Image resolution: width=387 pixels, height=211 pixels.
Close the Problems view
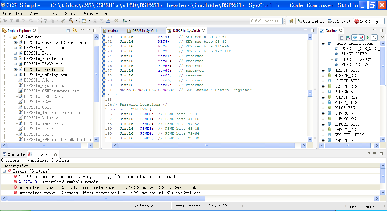(x=55, y=154)
